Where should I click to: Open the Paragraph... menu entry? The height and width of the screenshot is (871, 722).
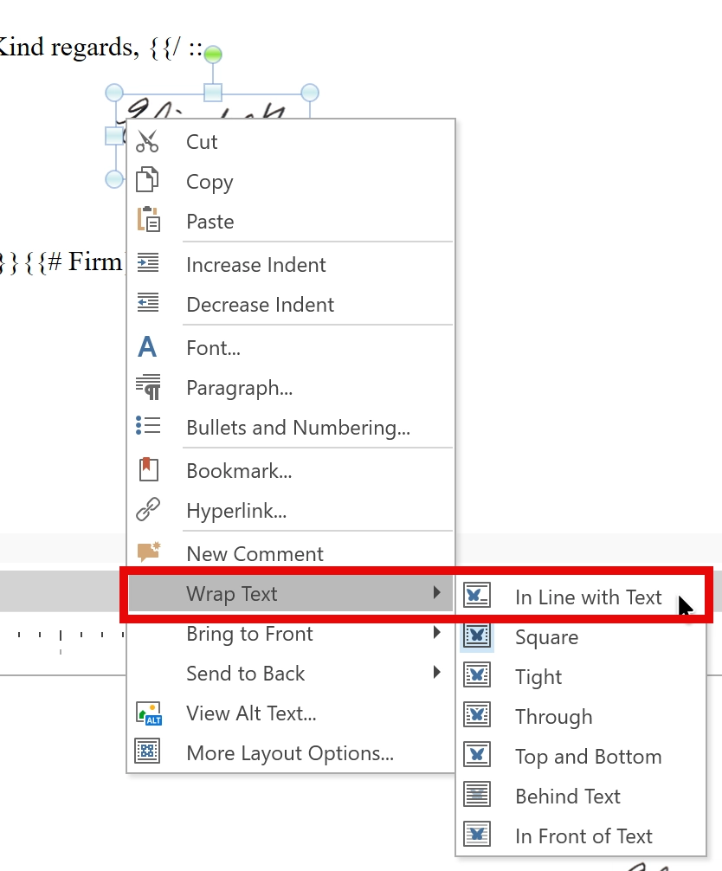pyautogui.click(x=291, y=388)
